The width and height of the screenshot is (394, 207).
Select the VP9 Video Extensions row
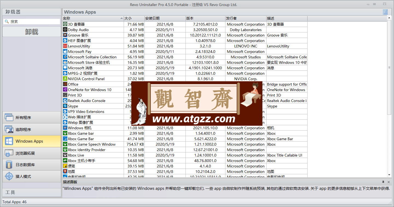(185, 112)
